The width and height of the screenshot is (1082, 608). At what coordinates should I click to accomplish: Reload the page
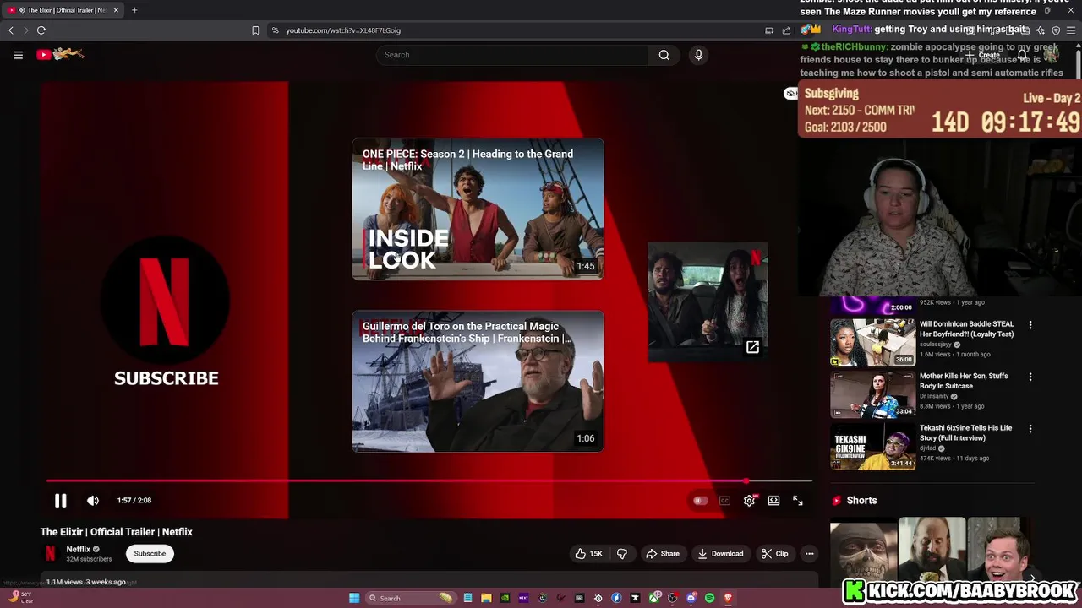41,30
